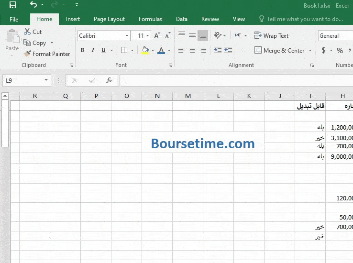Click the formula bar Cancel X icon

click(x=74, y=80)
